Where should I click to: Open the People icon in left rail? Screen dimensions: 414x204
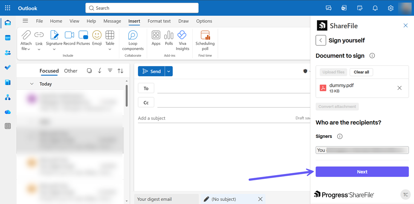point(8,53)
